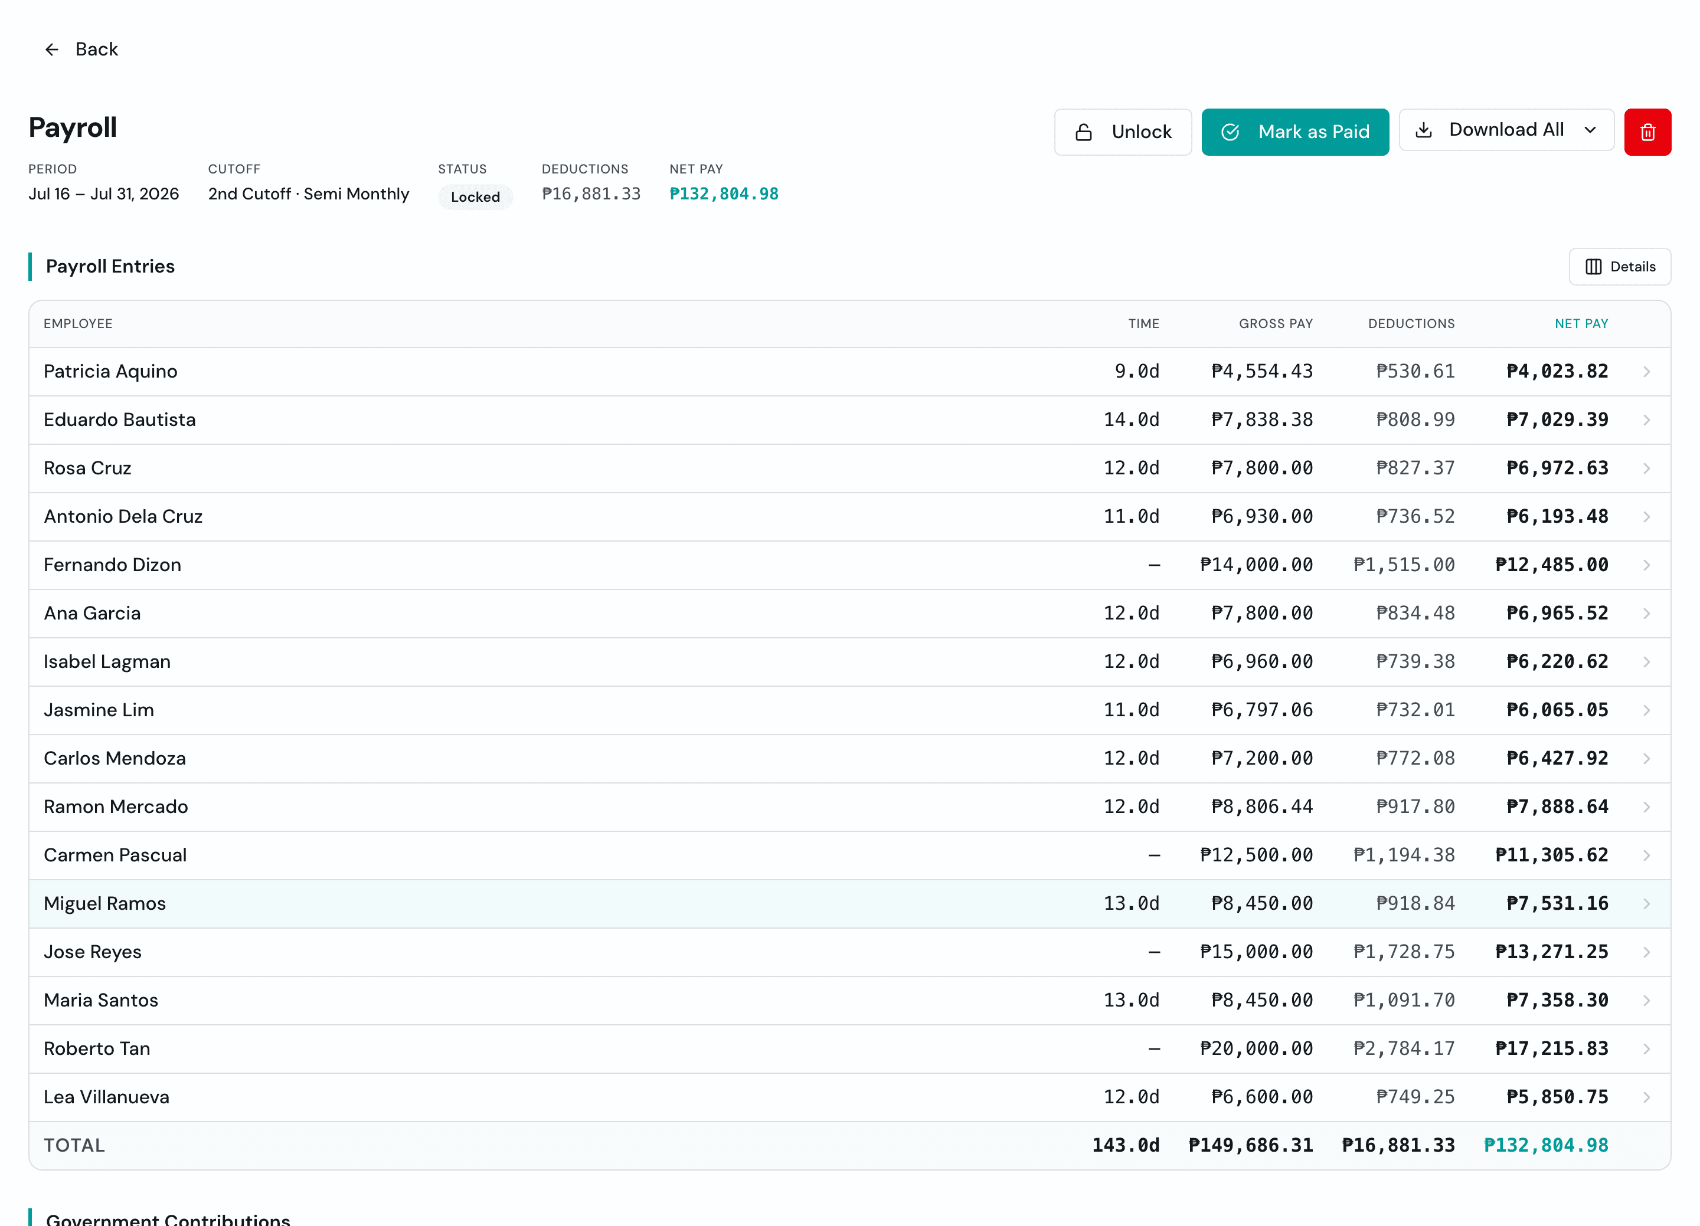Click the DEDUCTIONS column header
The image size is (1700, 1226).
1411,324
